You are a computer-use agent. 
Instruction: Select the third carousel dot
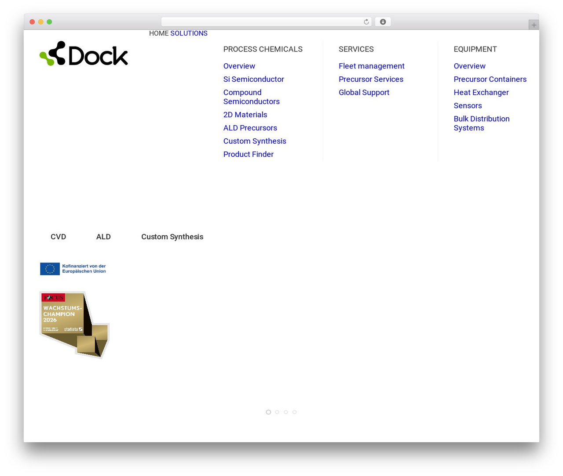[x=286, y=412]
